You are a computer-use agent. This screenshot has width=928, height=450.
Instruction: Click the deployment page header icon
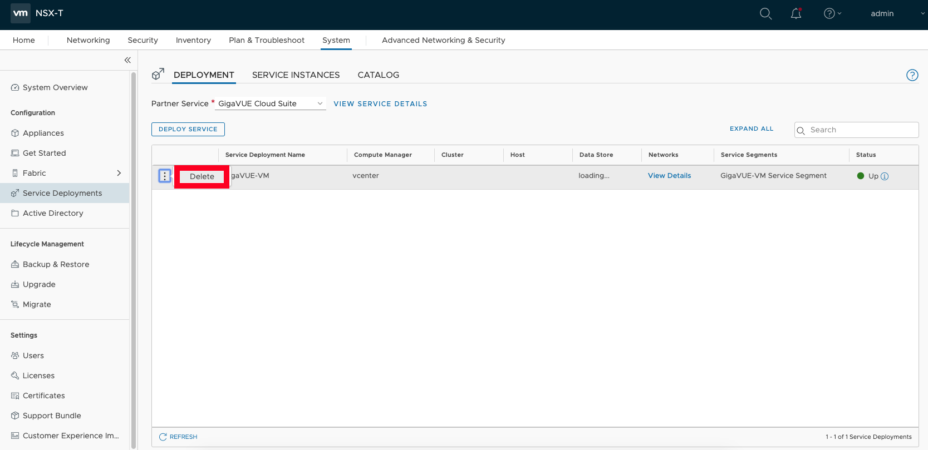tap(158, 74)
